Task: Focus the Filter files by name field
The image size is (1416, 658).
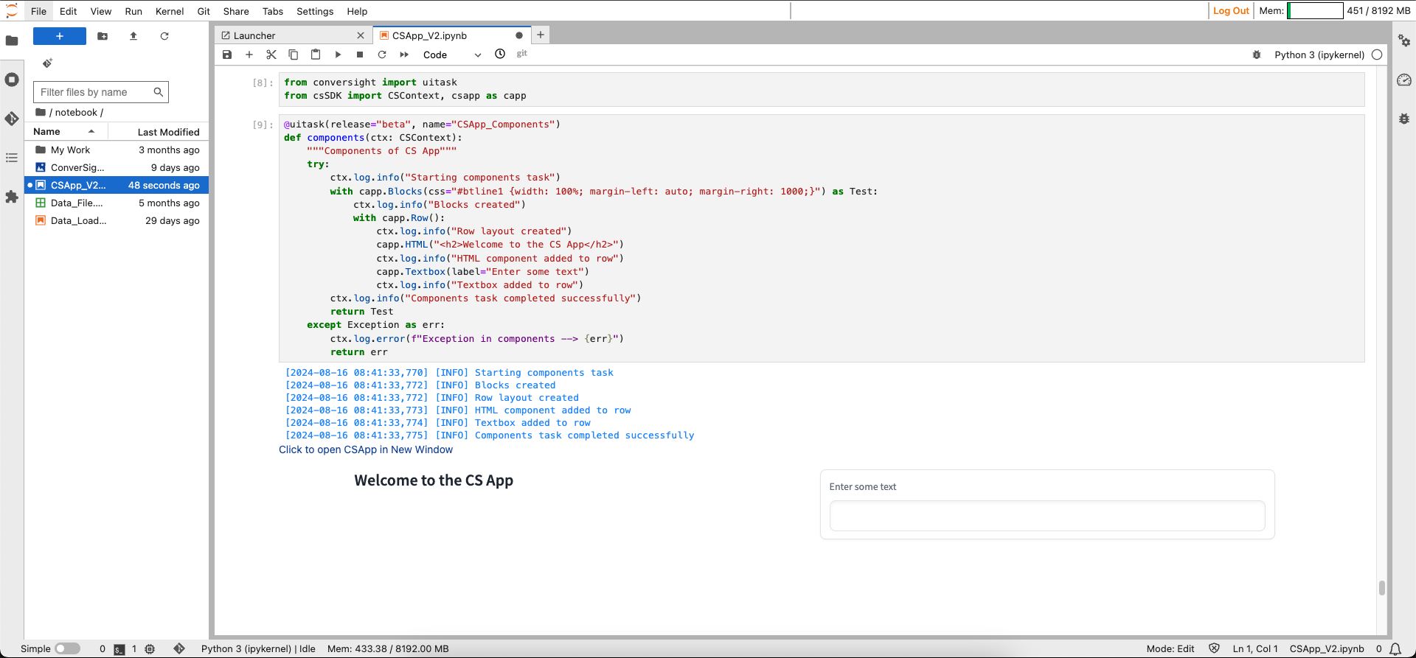Action: 101,92
